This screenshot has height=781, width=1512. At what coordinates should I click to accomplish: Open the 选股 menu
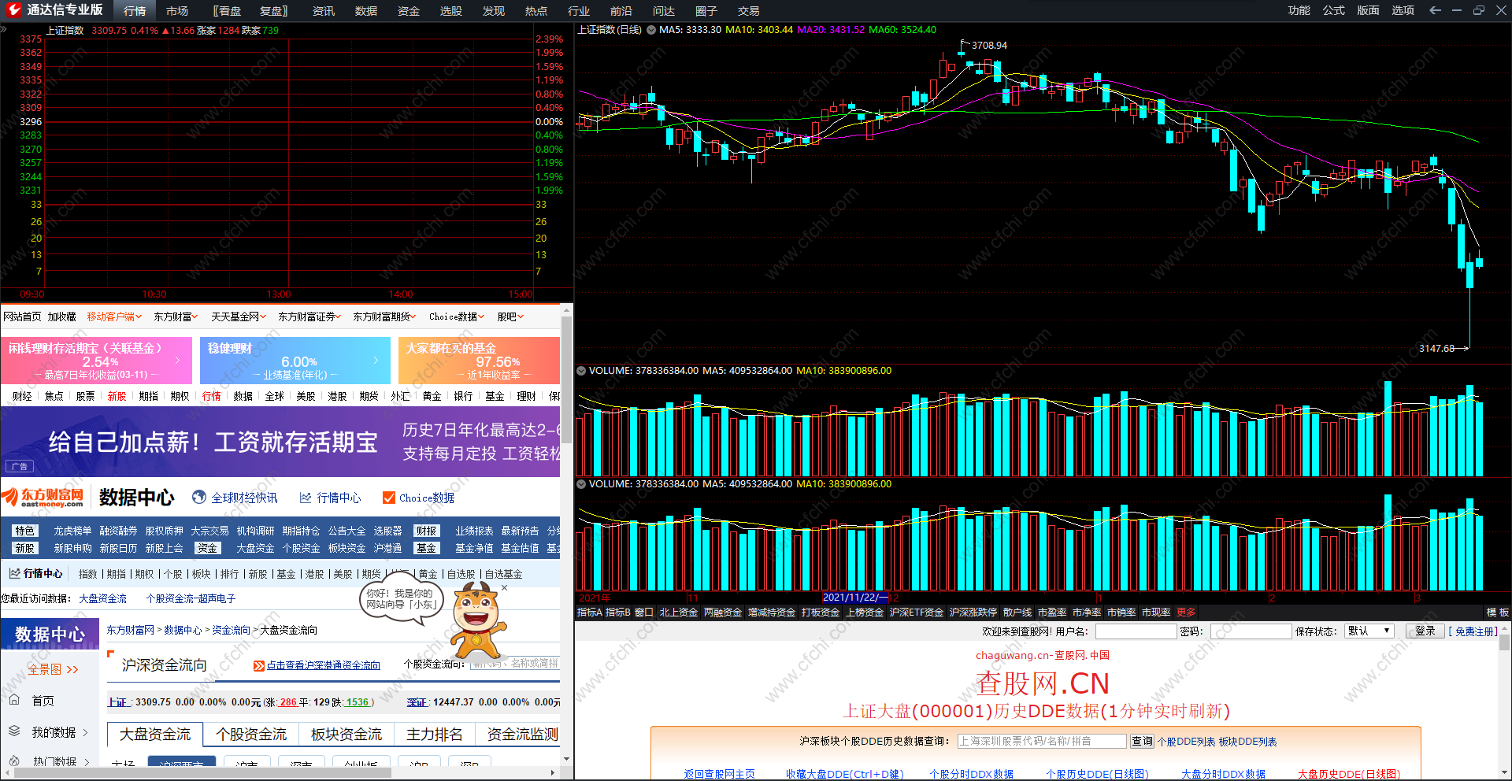[x=451, y=11]
